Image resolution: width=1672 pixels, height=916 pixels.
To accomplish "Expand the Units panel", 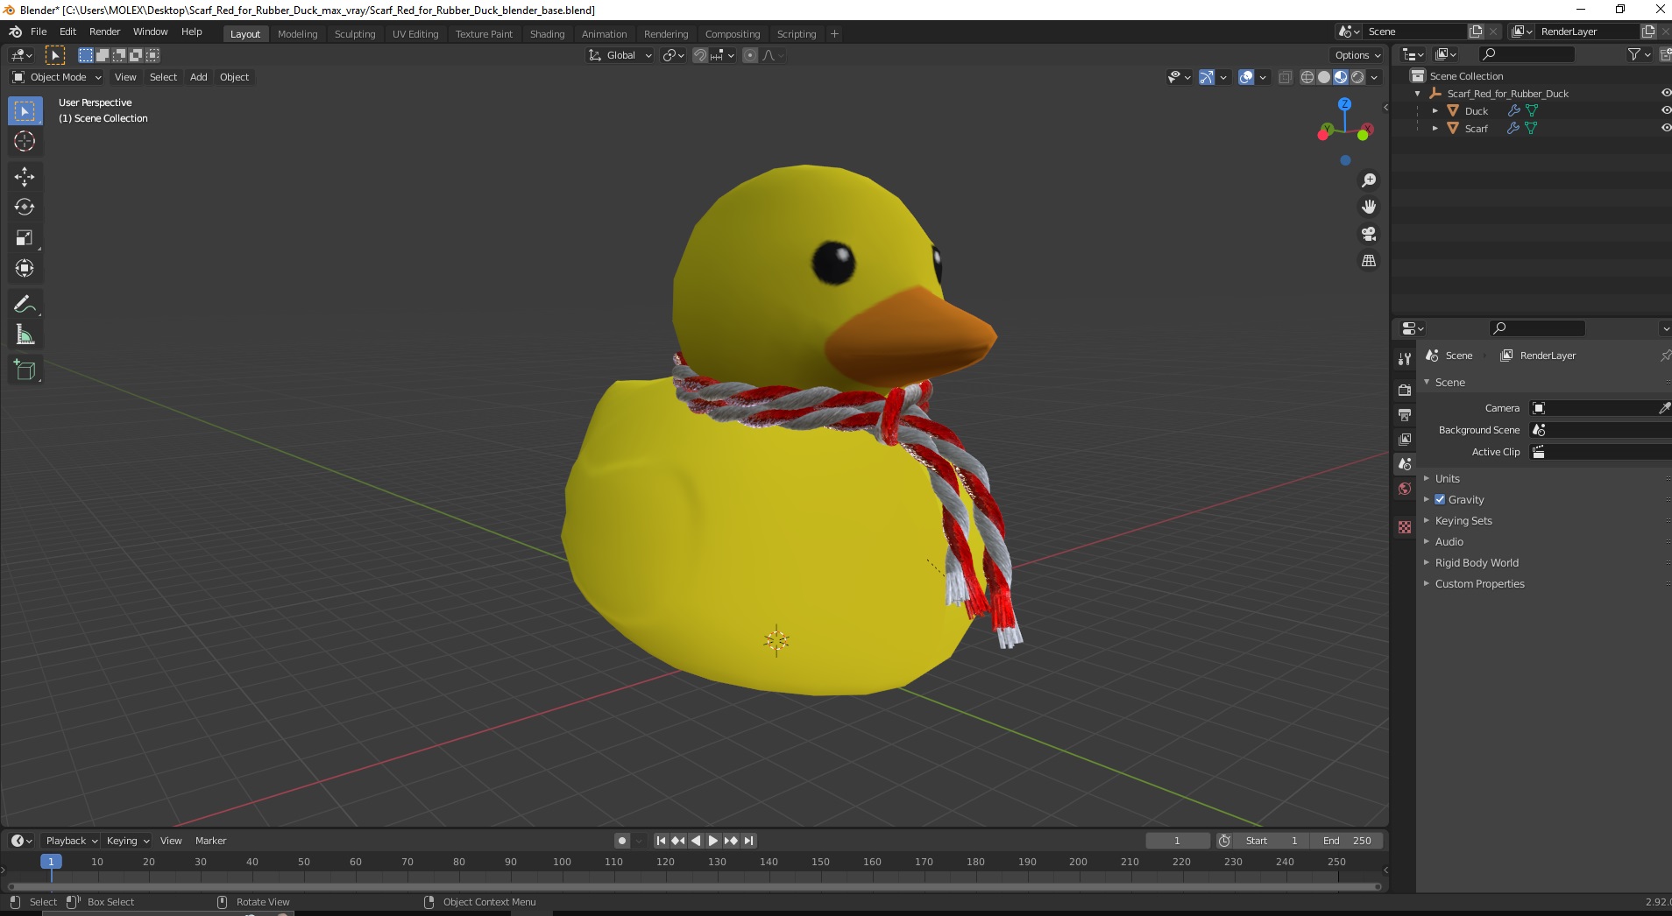I will tap(1447, 478).
